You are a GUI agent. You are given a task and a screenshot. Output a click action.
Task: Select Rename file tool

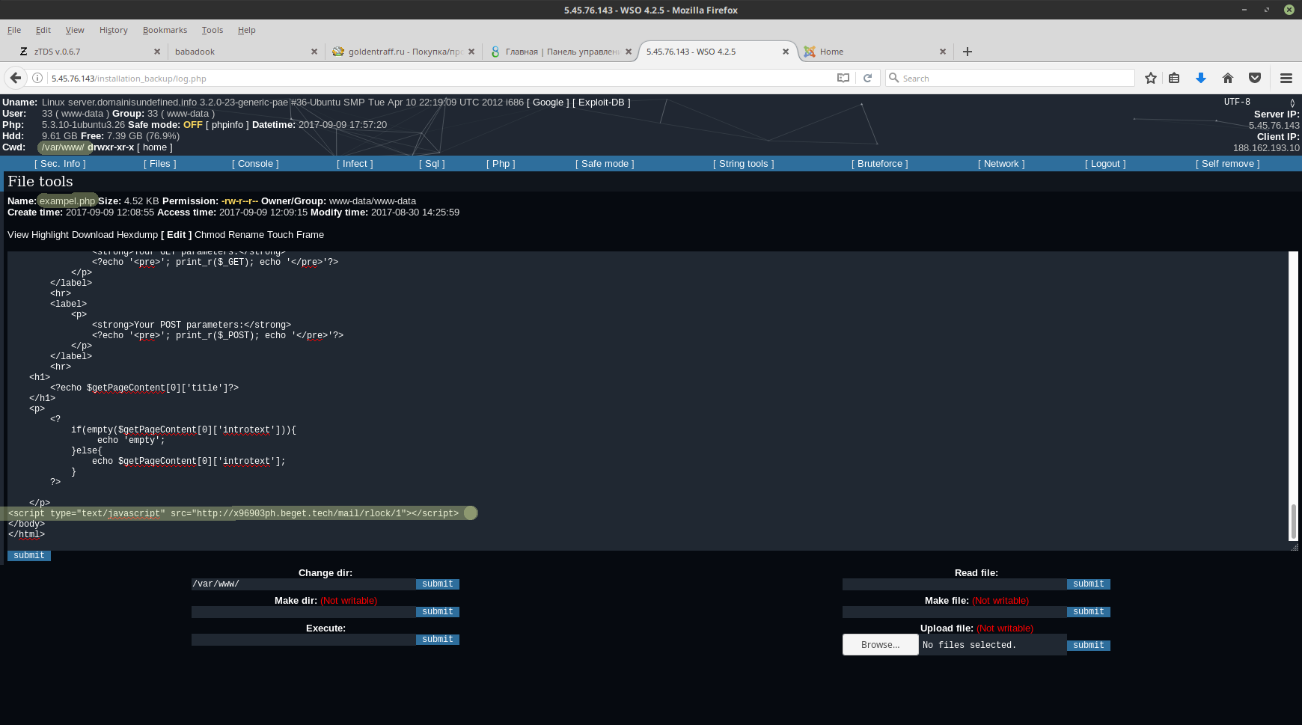(x=246, y=235)
